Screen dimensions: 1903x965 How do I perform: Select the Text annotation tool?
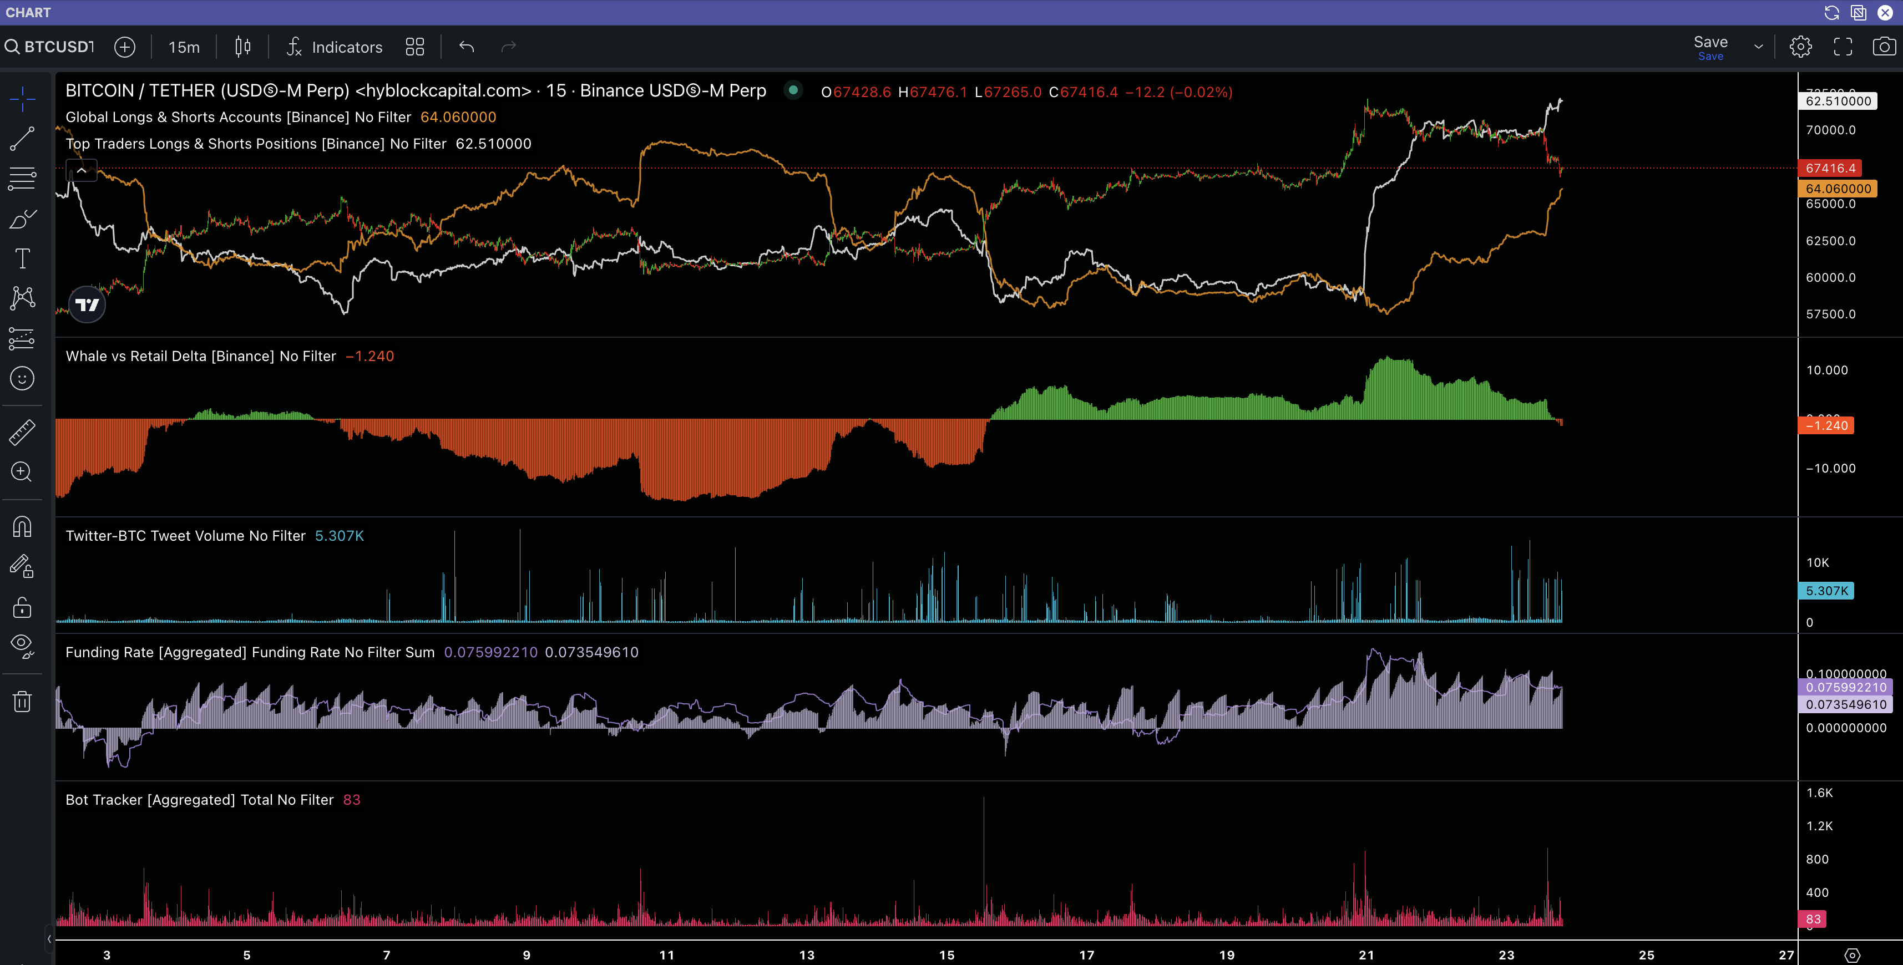point(22,258)
